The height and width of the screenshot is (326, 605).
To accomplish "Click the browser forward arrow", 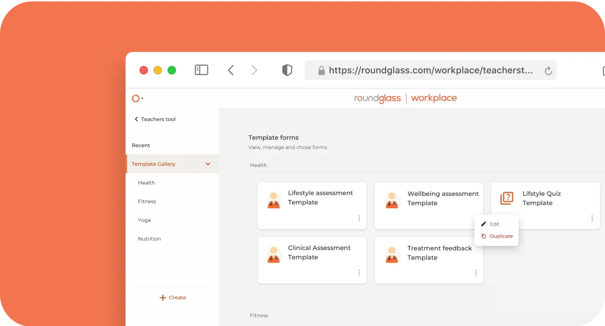I will pyautogui.click(x=255, y=70).
